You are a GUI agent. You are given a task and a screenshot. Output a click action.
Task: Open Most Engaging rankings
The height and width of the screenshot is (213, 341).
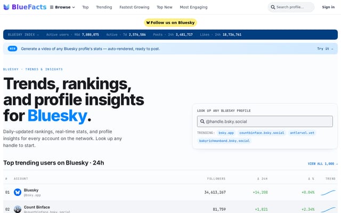(193, 7)
